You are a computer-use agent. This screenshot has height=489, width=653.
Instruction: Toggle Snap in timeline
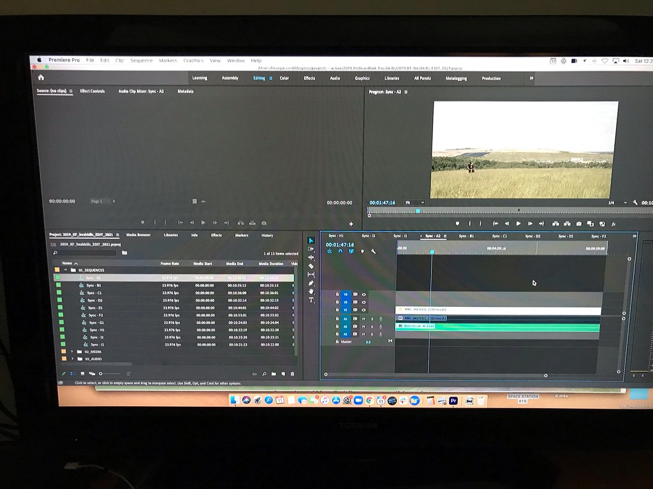[x=341, y=251]
